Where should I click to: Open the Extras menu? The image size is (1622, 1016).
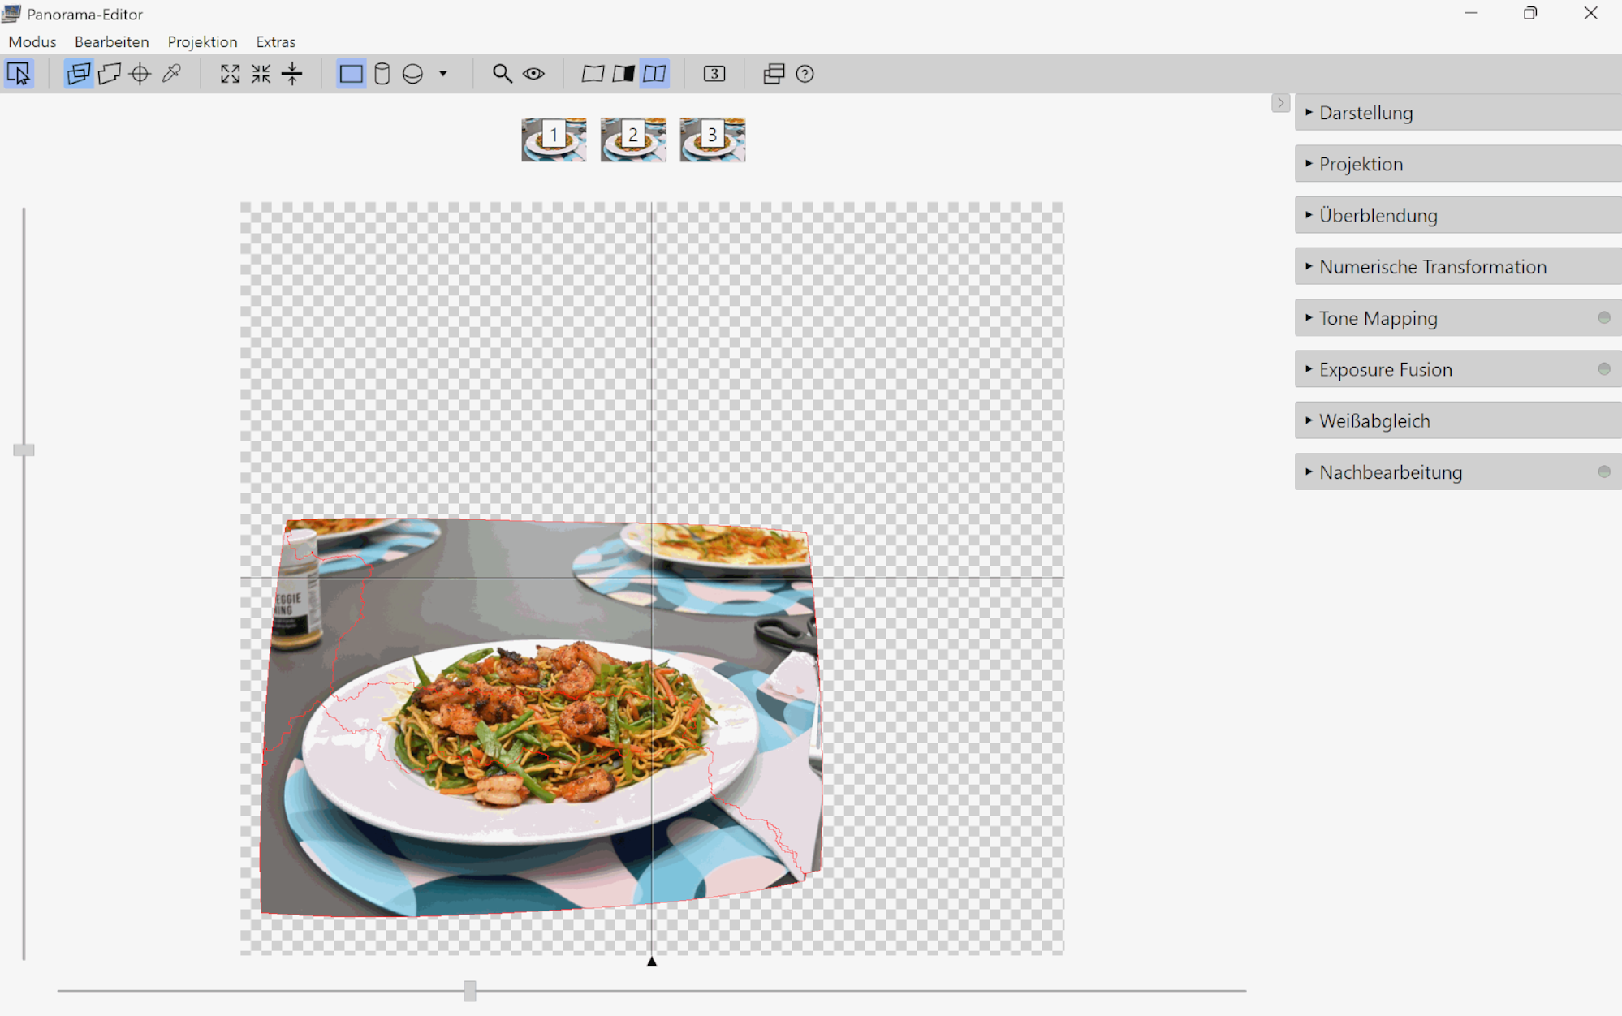(275, 41)
